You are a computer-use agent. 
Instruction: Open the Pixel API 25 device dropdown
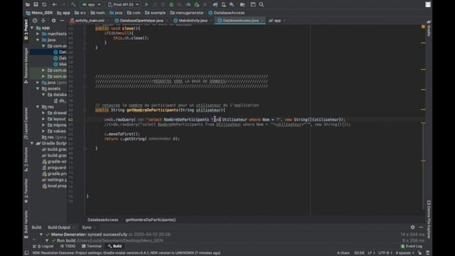(x=123, y=5)
